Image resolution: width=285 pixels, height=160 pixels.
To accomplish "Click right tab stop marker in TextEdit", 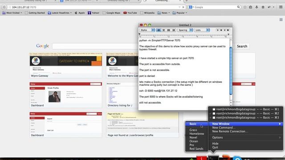I will [224, 30].
